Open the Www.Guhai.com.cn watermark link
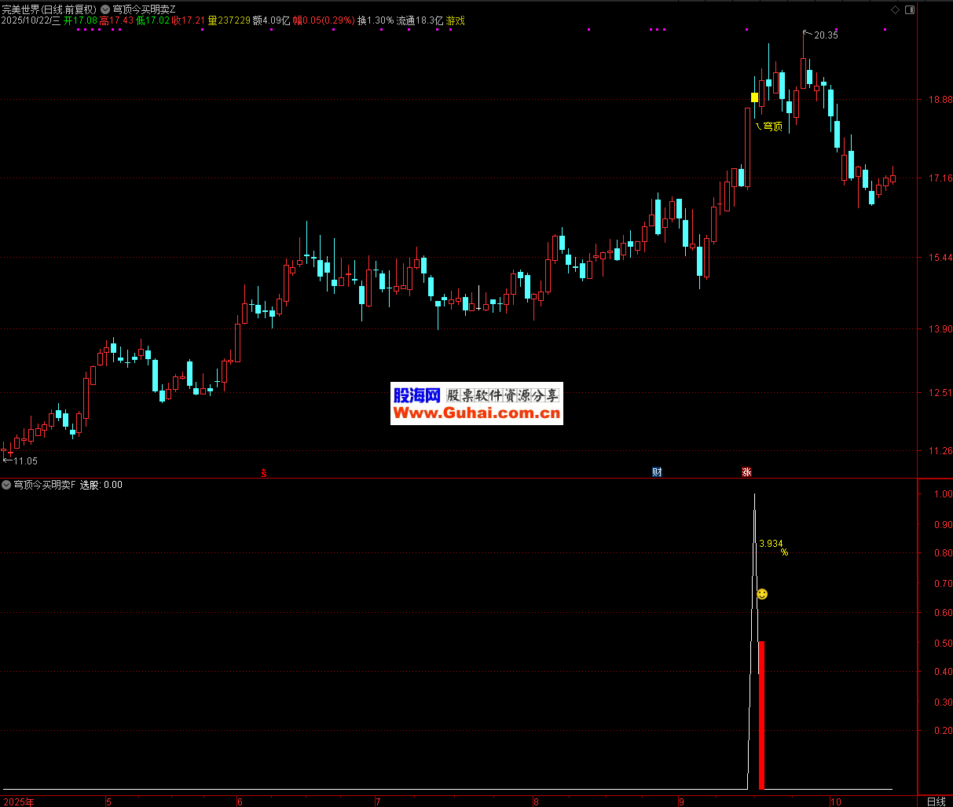 (x=476, y=413)
